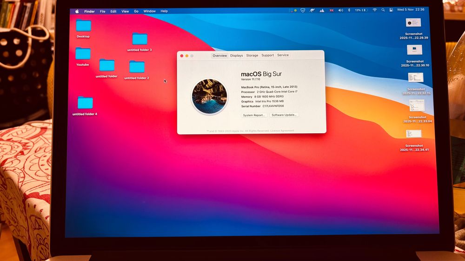Open the Wi-Fi menu
The width and height of the screenshot is (465, 261).
pyautogui.click(x=375, y=10)
